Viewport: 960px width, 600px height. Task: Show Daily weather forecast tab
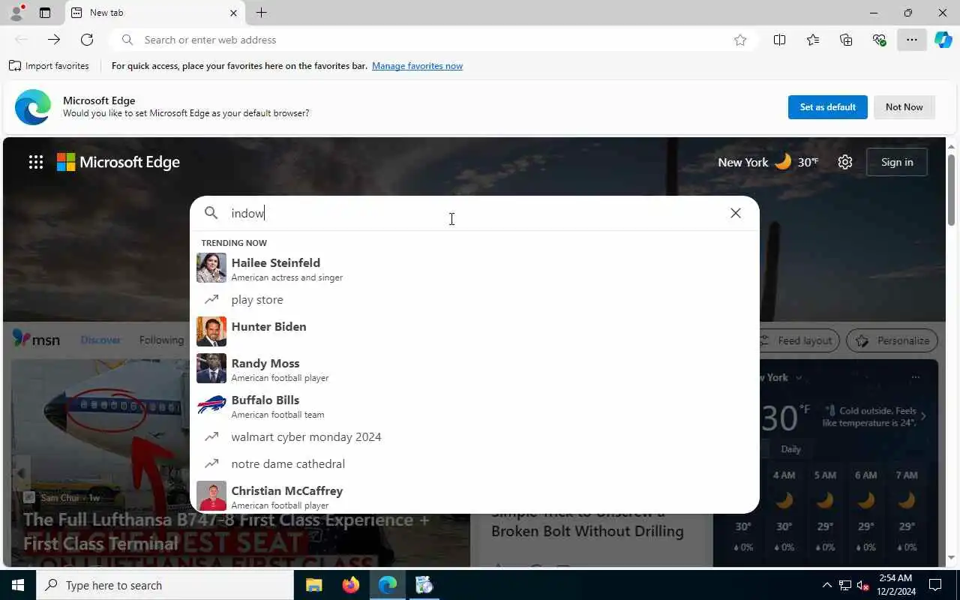click(x=790, y=449)
